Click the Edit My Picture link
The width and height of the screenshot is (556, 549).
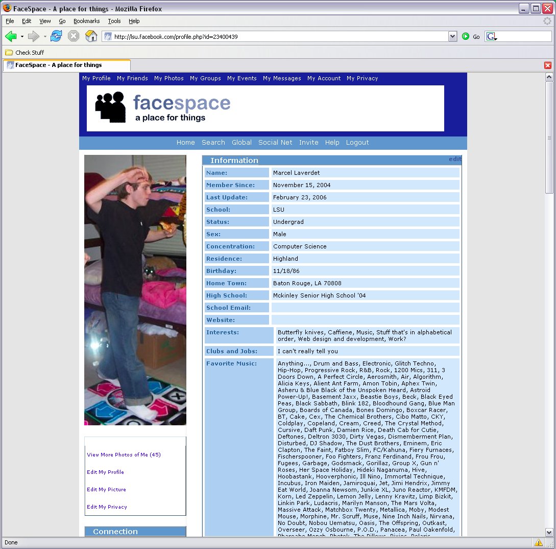pyautogui.click(x=106, y=489)
